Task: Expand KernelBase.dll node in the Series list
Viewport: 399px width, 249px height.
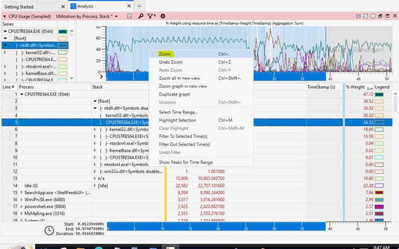Action: click(5, 74)
